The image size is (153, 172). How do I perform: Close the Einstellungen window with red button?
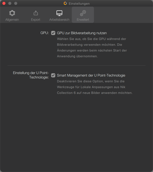click(x=4, y=3)
